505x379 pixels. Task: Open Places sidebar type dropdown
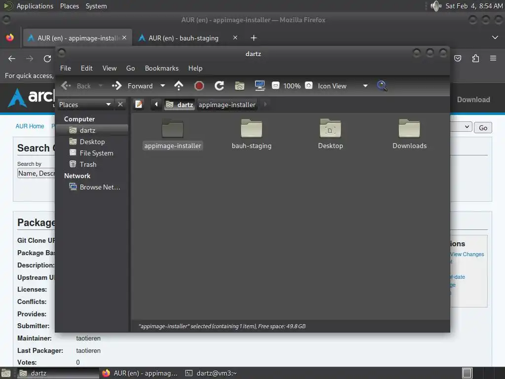click(x=85, y=105)
